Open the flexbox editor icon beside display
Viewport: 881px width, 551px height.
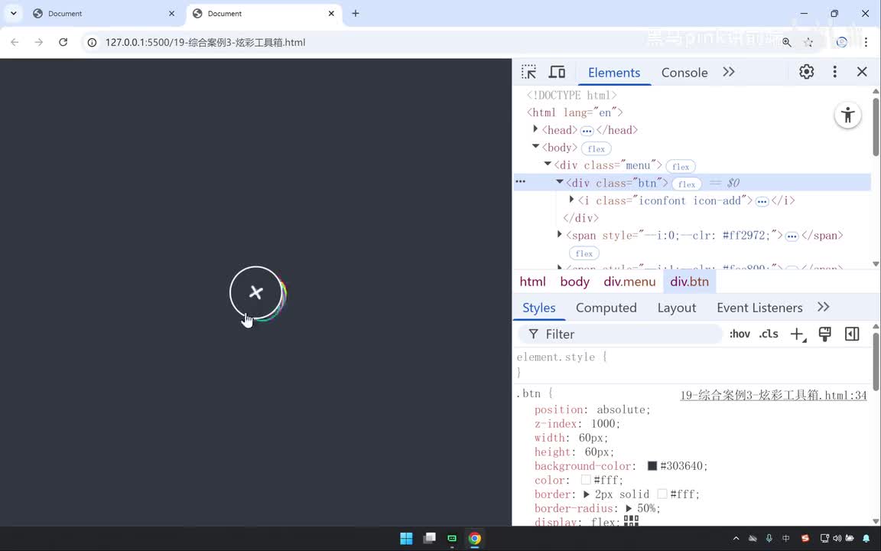pos(631,521)
